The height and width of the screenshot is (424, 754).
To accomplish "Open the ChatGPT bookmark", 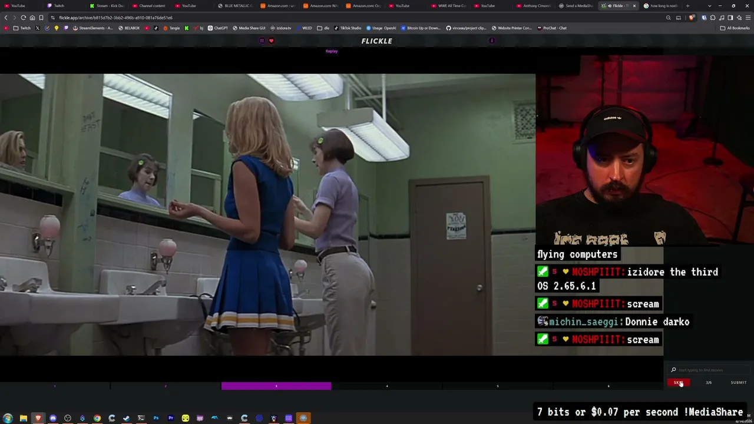I will pyautogui.click(x=218, y=28).
